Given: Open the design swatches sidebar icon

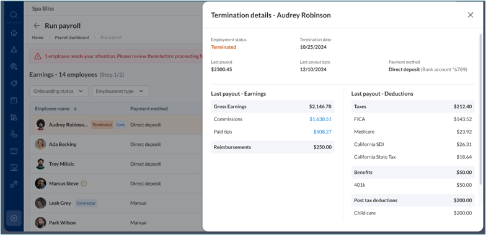Looking at the screenshot, I should click(14, 117).
